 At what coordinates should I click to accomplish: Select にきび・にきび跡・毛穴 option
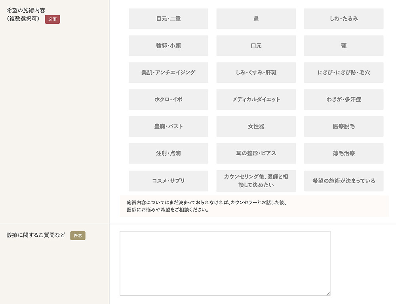point(344,73)
